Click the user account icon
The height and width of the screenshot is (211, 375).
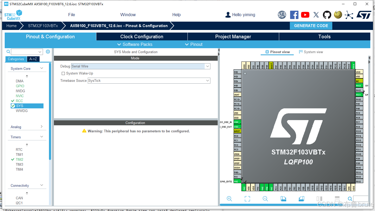pos(228,15)
